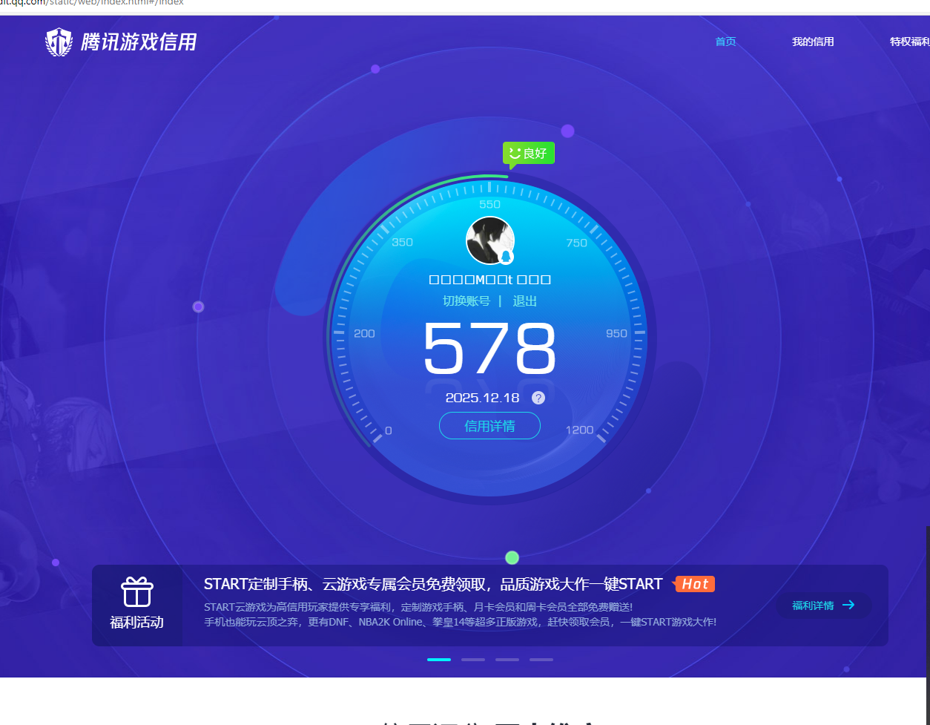Click the user avatar in the credit dial
The image size is (930, 725).
click(x=490, y=240)
